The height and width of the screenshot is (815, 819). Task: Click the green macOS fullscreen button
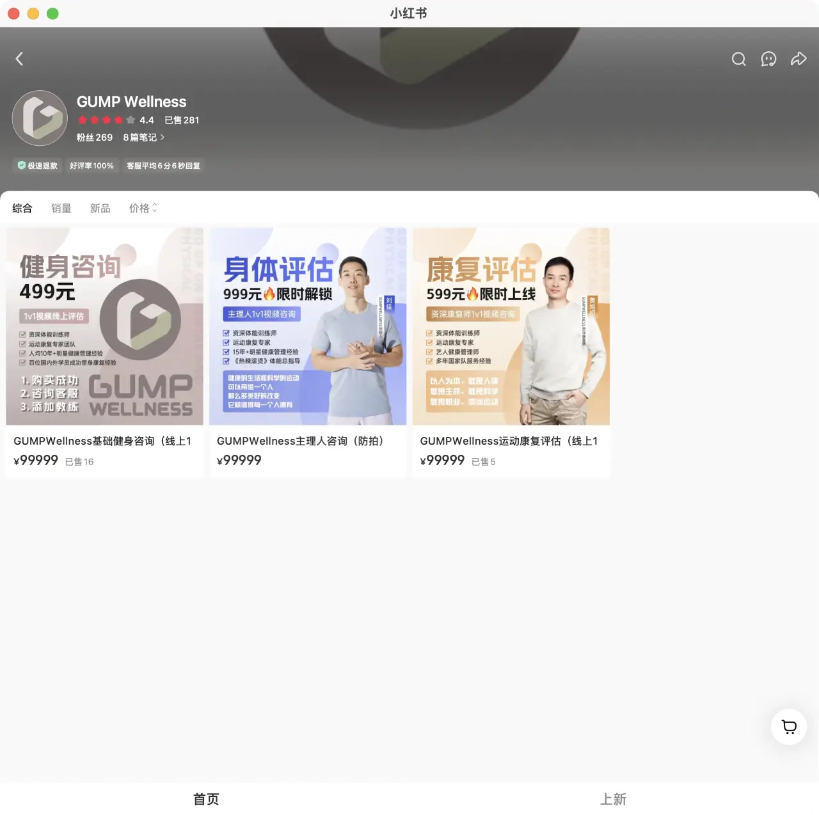(x=52, y=13)
